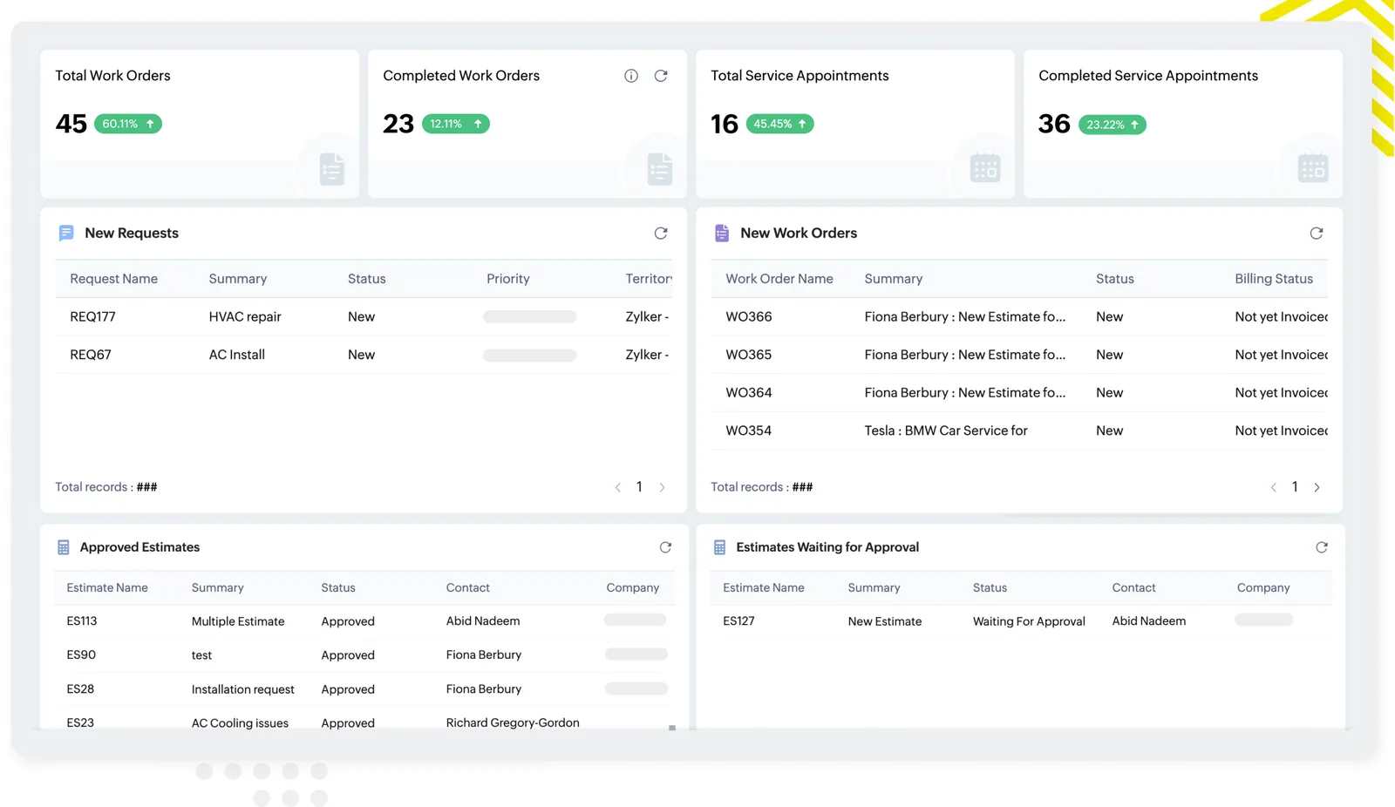Click the New Requests chat icon
Screen dimensions: 1395x807
pos(66,233)
